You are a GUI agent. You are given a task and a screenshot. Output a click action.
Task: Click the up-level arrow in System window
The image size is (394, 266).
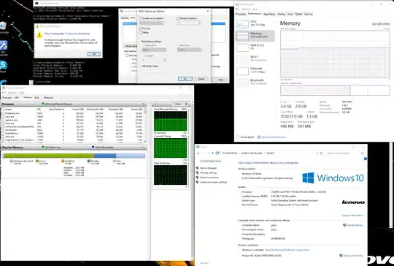click(213, 153)
